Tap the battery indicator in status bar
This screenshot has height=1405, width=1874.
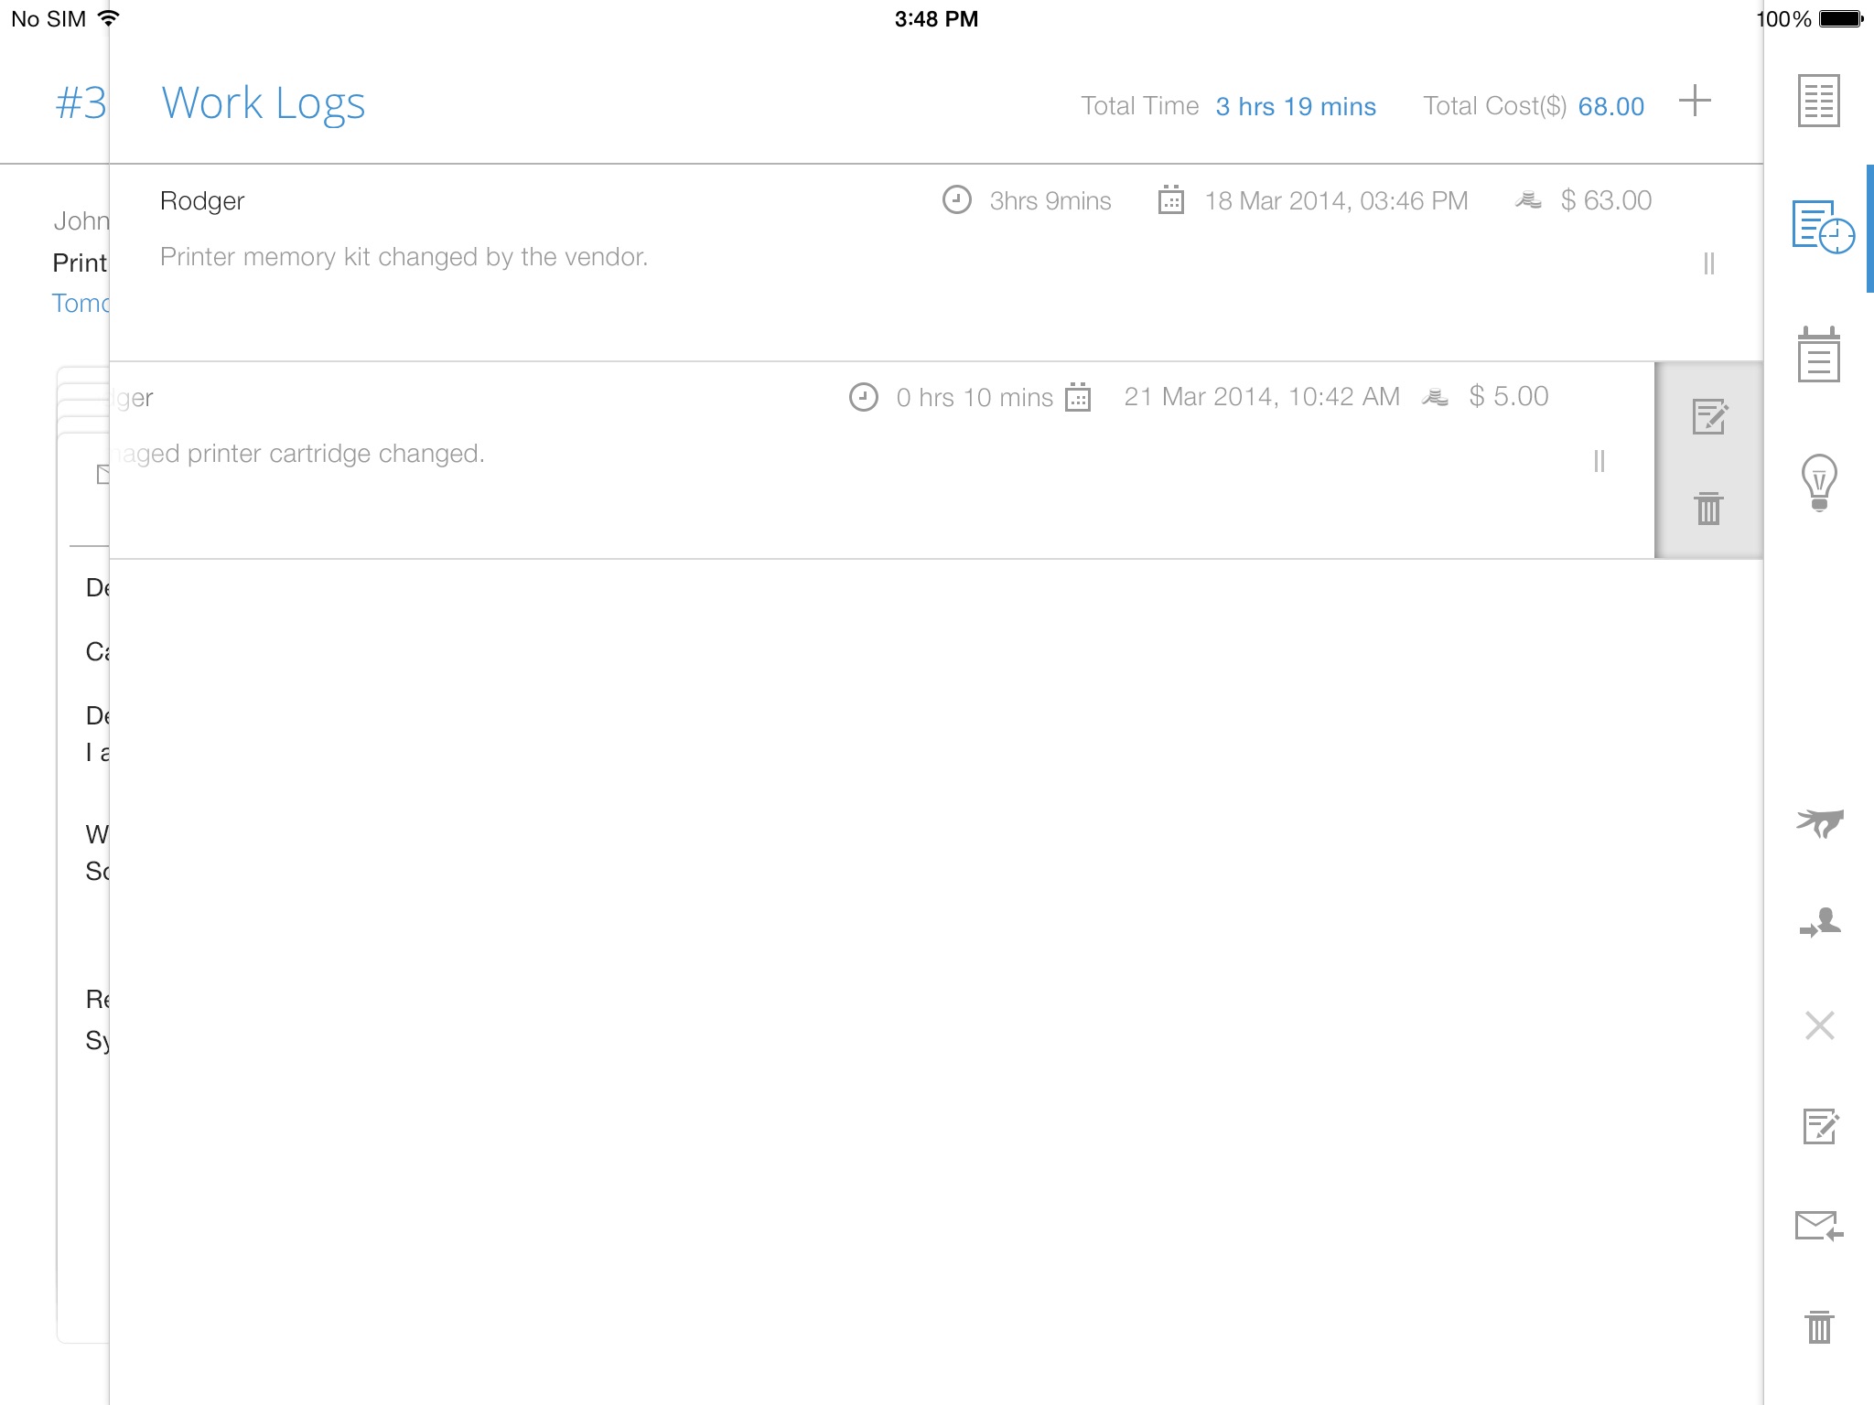(1841, 18)
